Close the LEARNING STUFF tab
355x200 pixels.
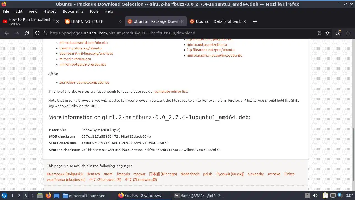pos(120,21)
